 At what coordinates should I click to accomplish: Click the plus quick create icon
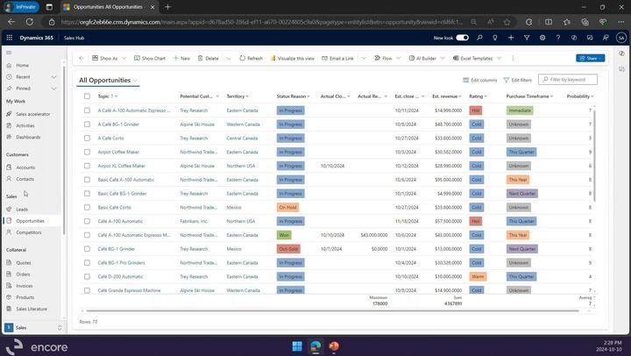[511, 38]
